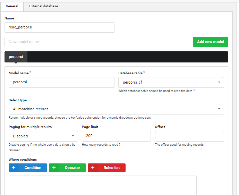The image size is (239, 195).
Task: Click the plus icon on Operator button
Action: pos(54,168)
